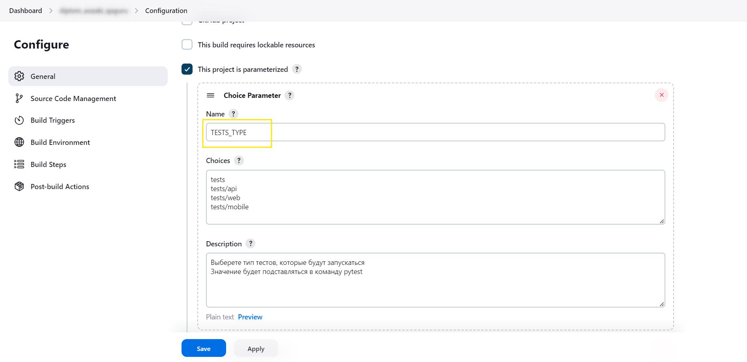Screen dimensions: 747x362
Task: Click the Post-build Actions box icon
Action: pos(19,186)
